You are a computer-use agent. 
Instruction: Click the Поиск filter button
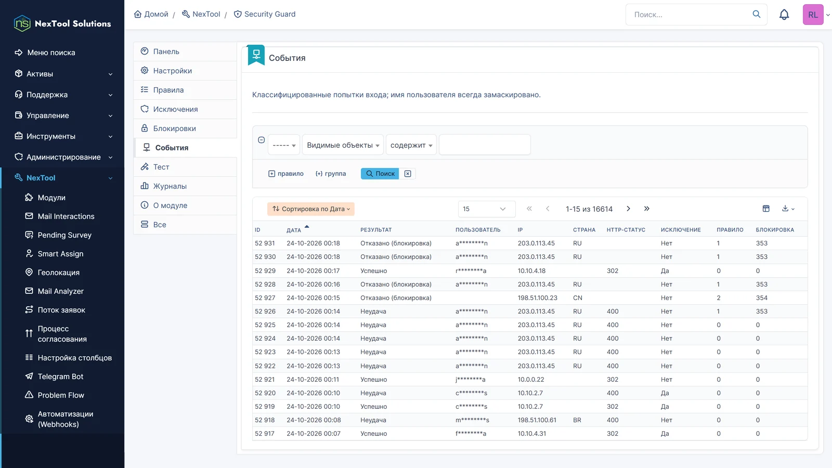pyautogui.click(x=380, y=174)
